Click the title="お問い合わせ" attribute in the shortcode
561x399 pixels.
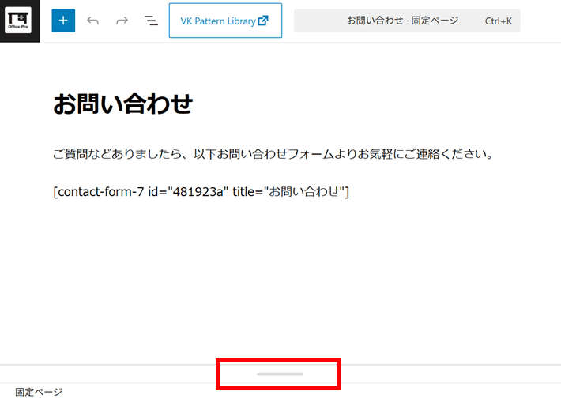click(290, 192)
